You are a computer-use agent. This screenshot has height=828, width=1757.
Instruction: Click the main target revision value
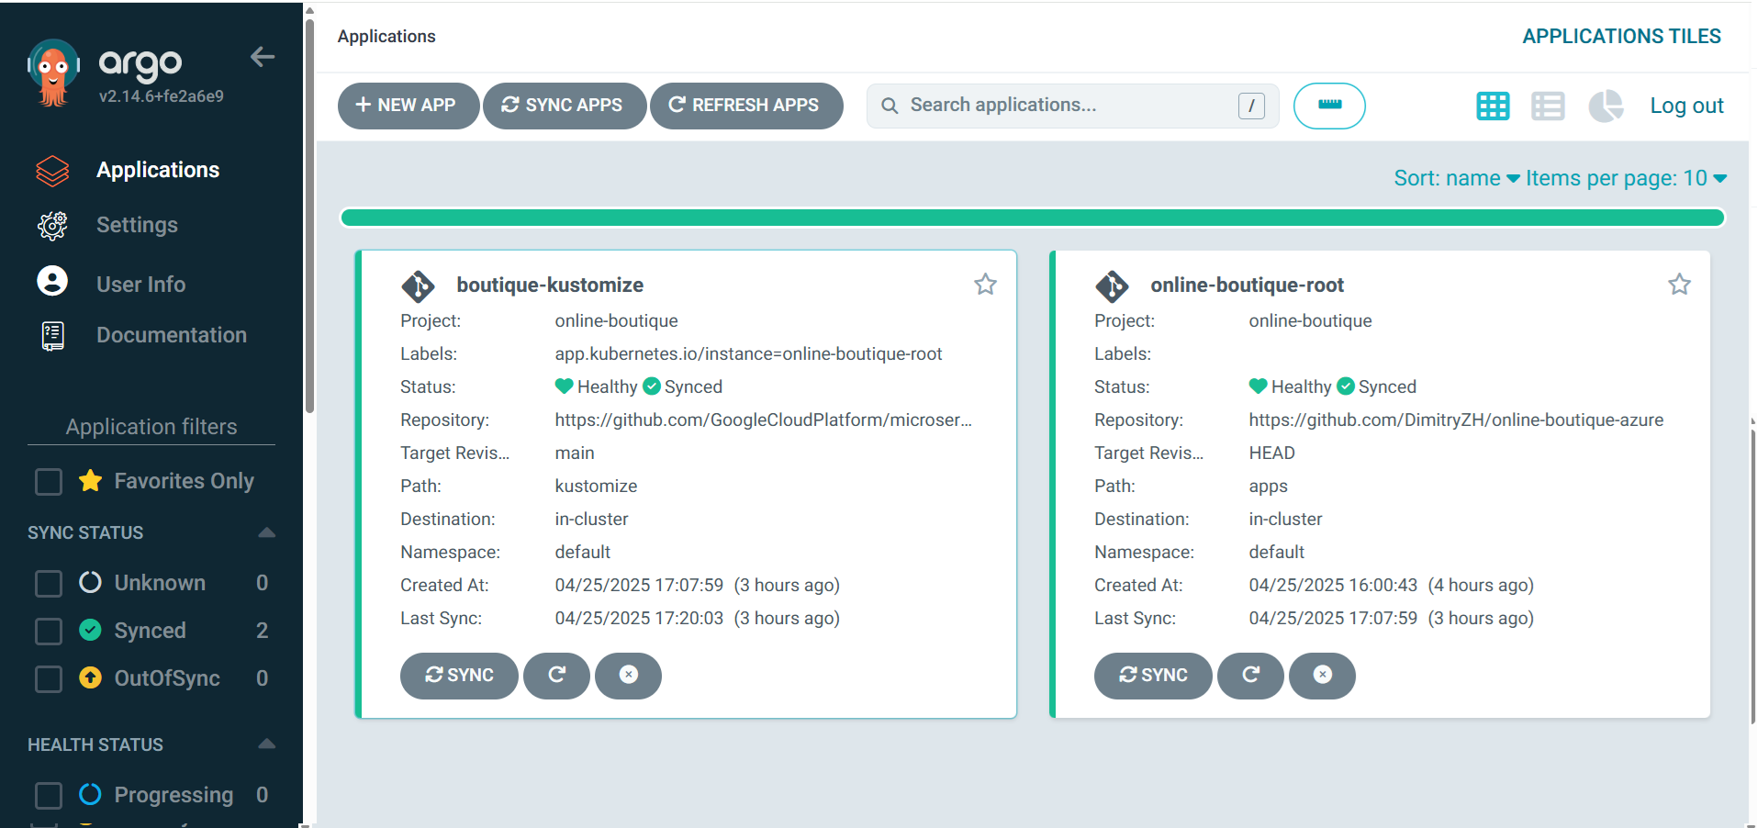[x=575, y=453]
